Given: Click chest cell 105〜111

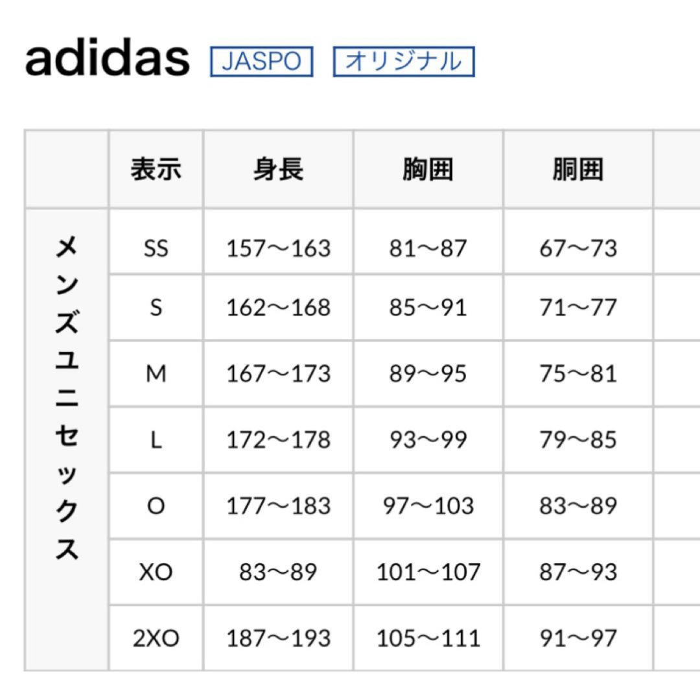Looking at the screenshot, I should [428, 638].
